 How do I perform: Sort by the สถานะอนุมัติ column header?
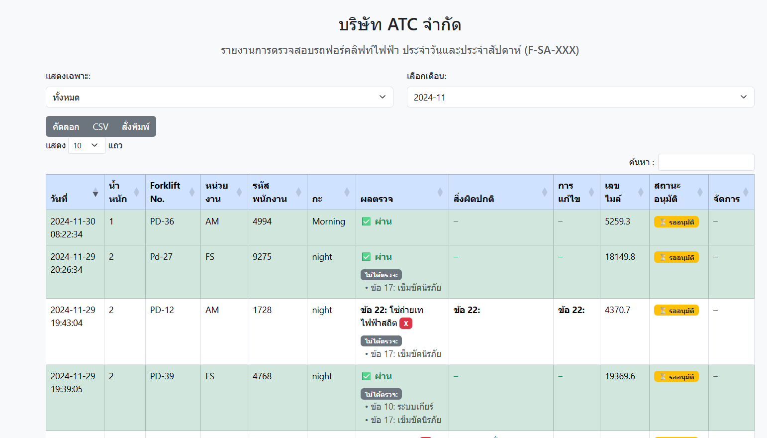tap(678, 192)
